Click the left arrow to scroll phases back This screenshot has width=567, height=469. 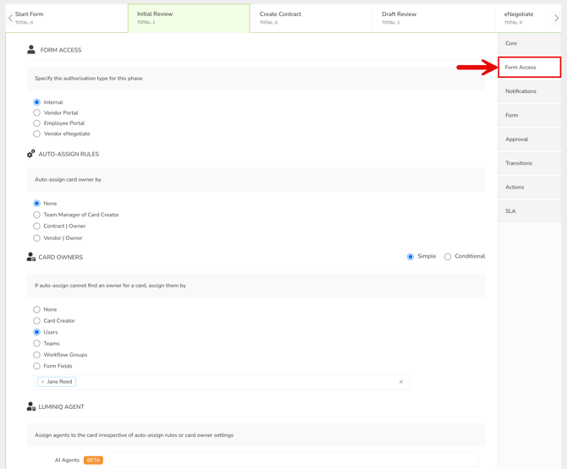(10, 18)
